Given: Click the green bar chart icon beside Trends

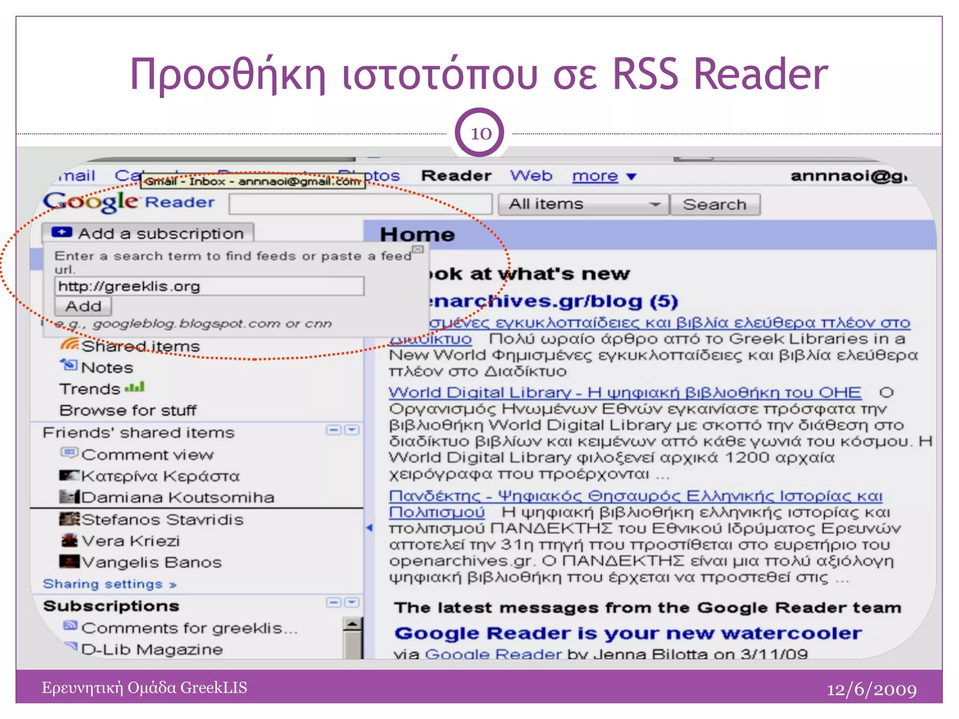Looking at the screenshot, I should coord(134,387).
